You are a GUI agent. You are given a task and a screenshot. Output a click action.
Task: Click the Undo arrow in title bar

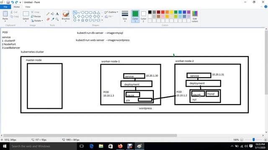click(12, 2)
